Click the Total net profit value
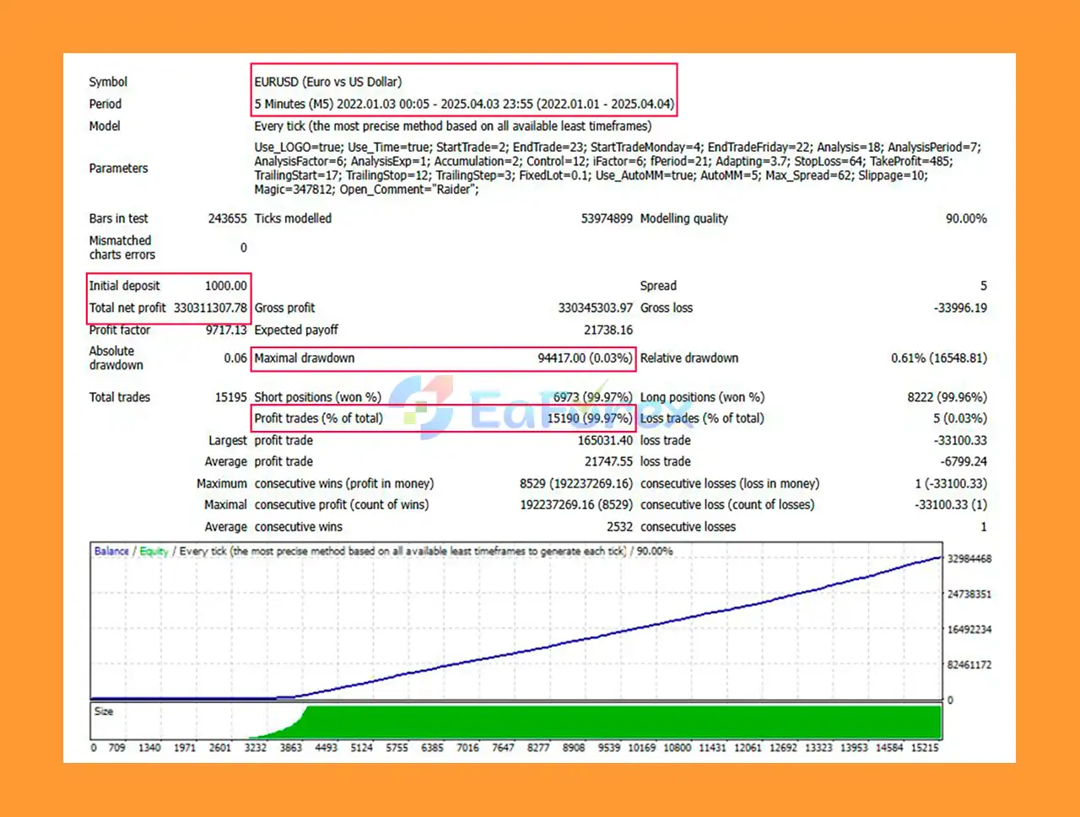The width and height of the screenshot is (1080, 817). coord(210,308)
